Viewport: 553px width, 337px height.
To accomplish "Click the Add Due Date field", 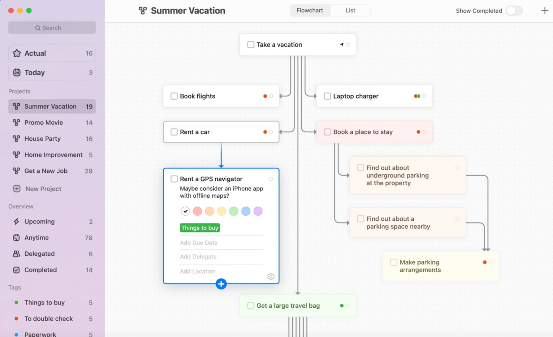I will click(x=221, y=243).
